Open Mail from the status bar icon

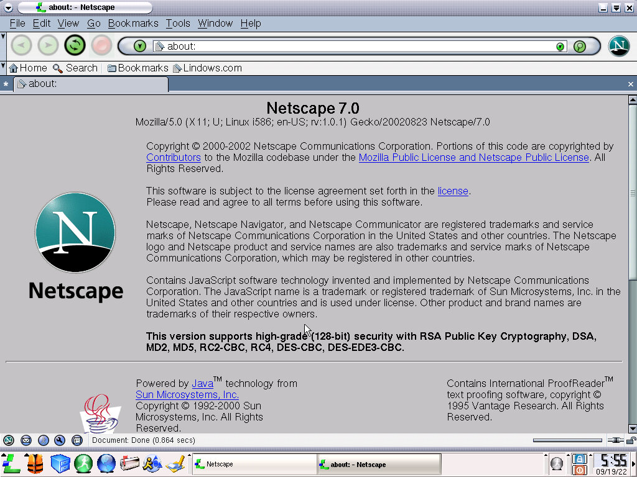tap(26, 440)
